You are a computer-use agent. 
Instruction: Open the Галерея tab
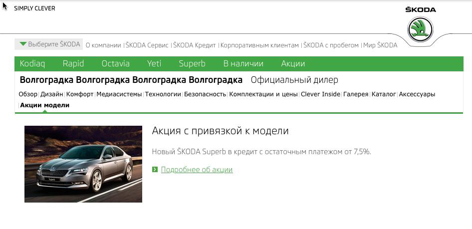click(x=356, y=94)
